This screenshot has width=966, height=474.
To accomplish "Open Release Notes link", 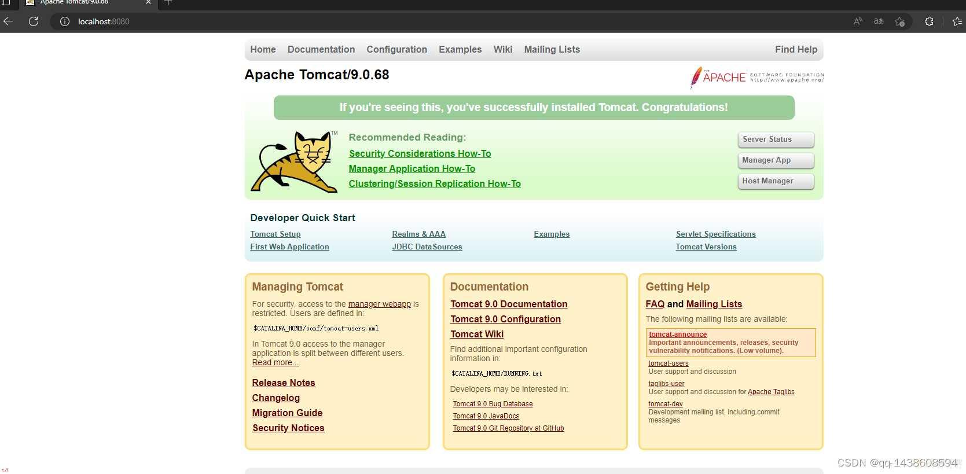I will 284,383.
